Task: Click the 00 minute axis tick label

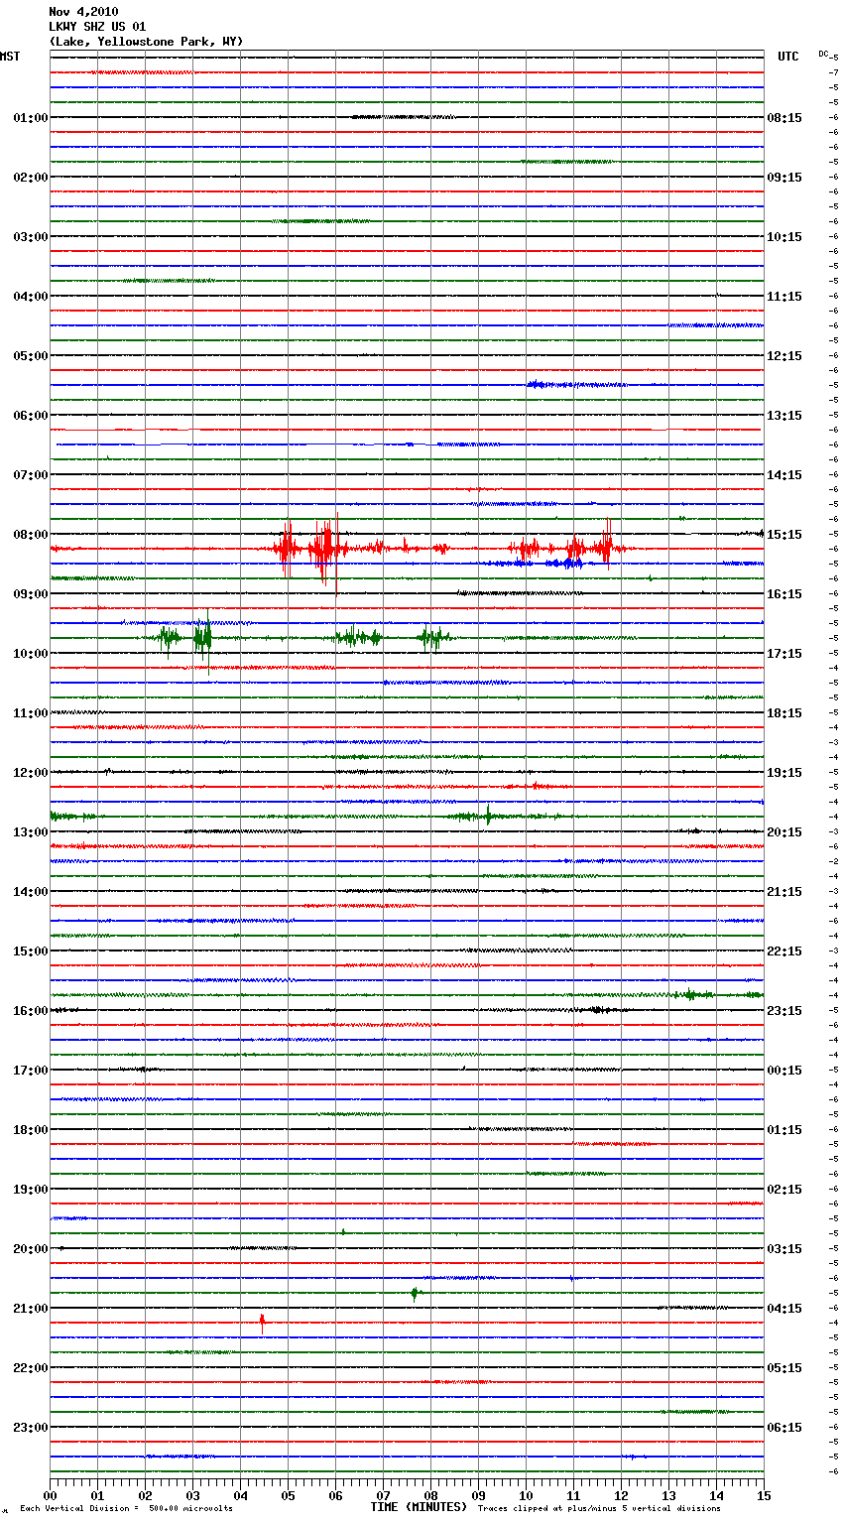Action: (x=51, y=1495)
